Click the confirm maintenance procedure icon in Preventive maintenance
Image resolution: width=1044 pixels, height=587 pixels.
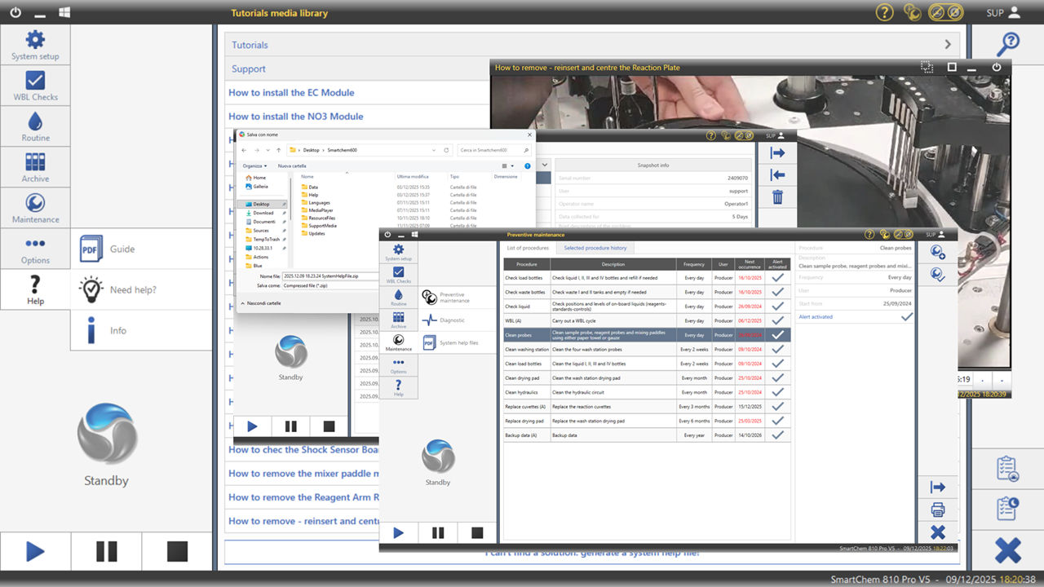(937, 274)
